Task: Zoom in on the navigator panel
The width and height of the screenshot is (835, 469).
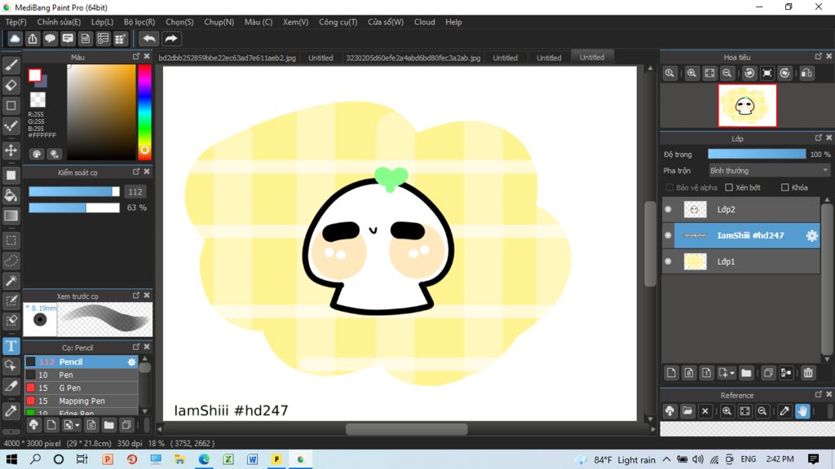Action: [x=691, y=72]
